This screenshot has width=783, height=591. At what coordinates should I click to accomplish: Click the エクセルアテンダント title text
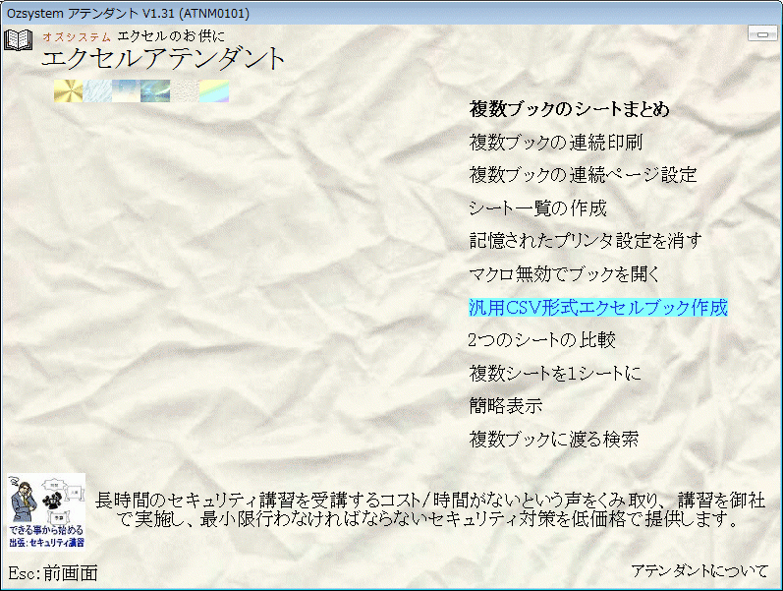pos(163,58)
